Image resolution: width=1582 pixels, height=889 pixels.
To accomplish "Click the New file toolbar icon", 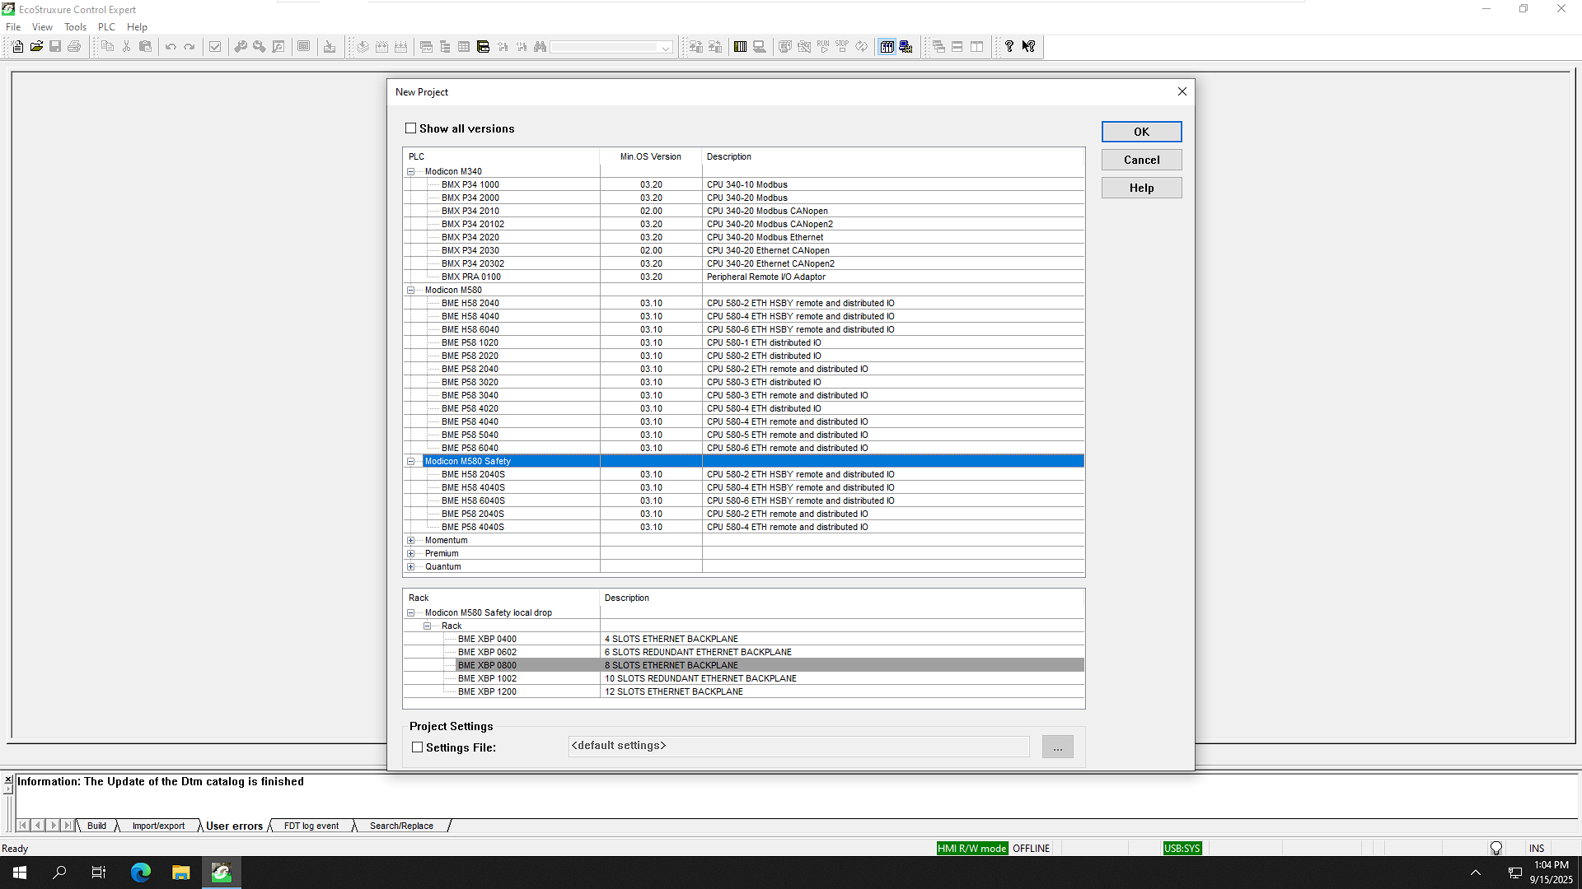I will (17, 47).
